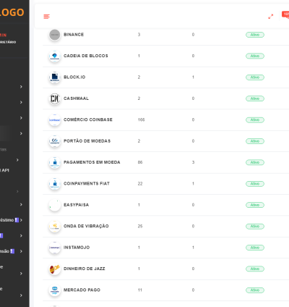The image size is (289, 307).
Task: Click the Ativo badge for Cadeia de Blocos
Action: coord(255,56)
